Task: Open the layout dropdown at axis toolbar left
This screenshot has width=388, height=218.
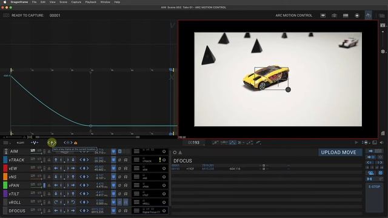Action: coord(7,143)
